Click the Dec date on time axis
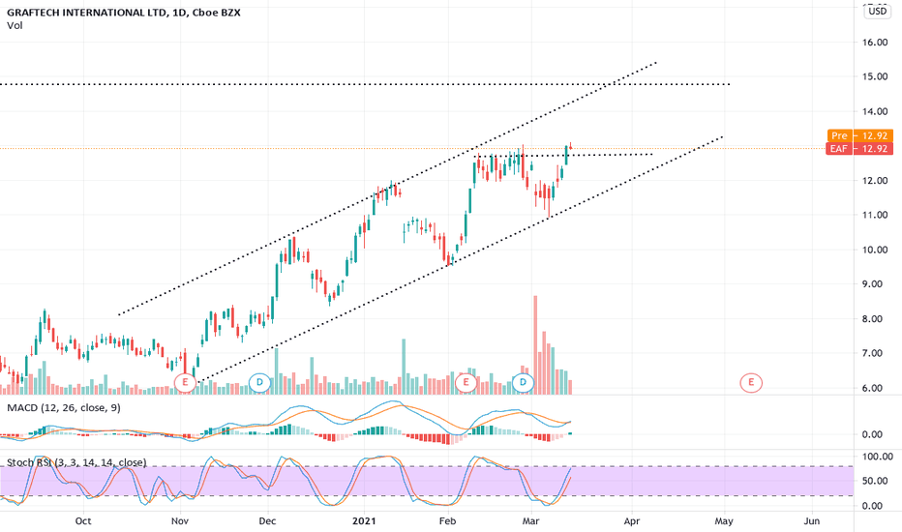 [x=267, y=521]
